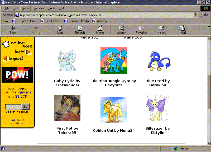The width and height of the screenshot is (211, 152).
Task: Click the 'First Pet by Tahara69' caption
Action: 67,130
